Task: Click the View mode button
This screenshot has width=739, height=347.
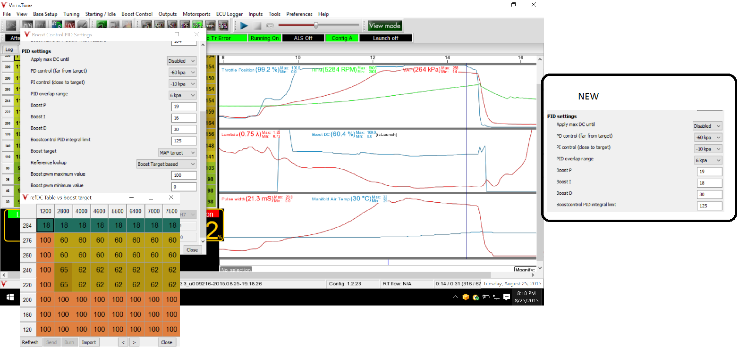Action: pyautogui.click(x=384, y=25)
